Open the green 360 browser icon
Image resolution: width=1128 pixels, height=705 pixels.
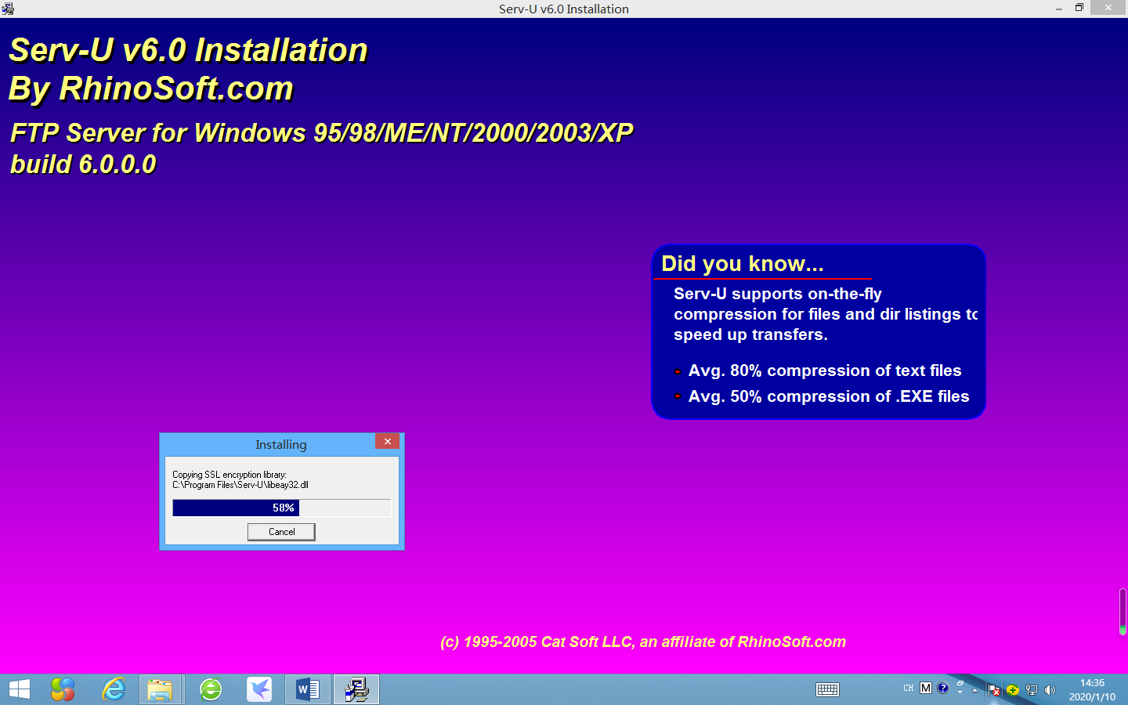pos(211,689)
